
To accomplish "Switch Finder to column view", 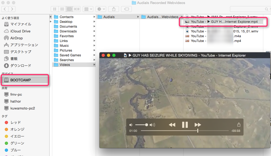I will click(69, 9).
